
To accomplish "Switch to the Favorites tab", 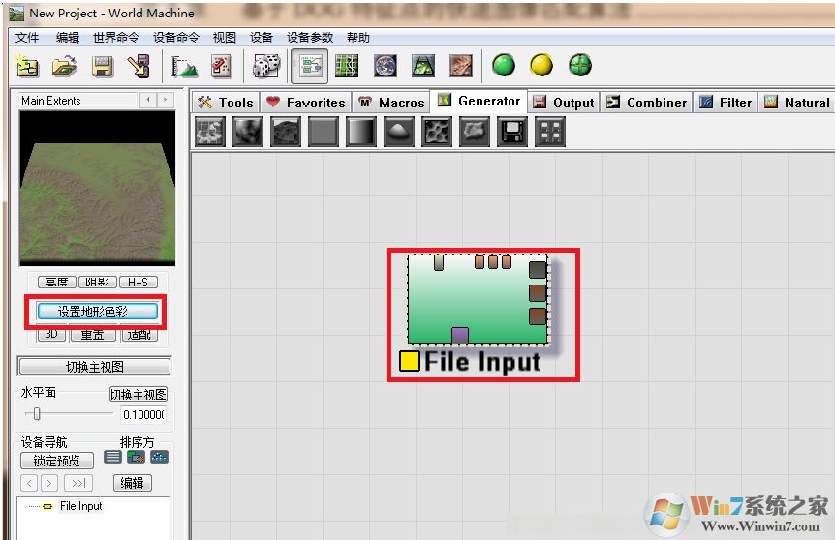I will coord(306,103).
